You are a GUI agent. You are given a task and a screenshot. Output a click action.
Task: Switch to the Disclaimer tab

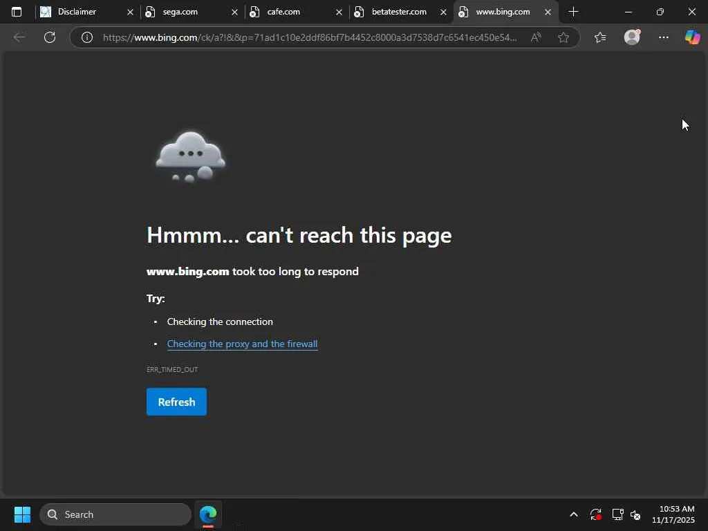point(87,12)
